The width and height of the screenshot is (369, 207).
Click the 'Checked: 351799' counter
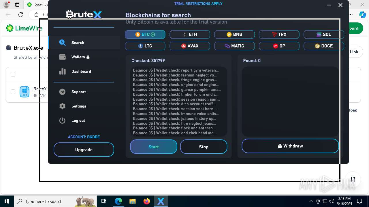coord(148,61)
